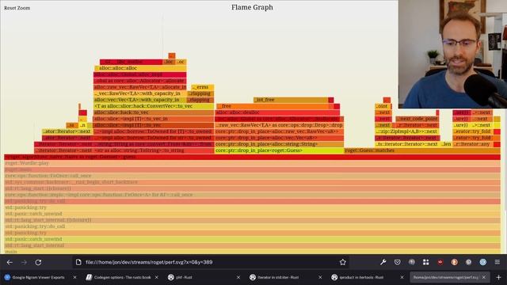Reload the page with the refresh icon

(x=38, y=262)
